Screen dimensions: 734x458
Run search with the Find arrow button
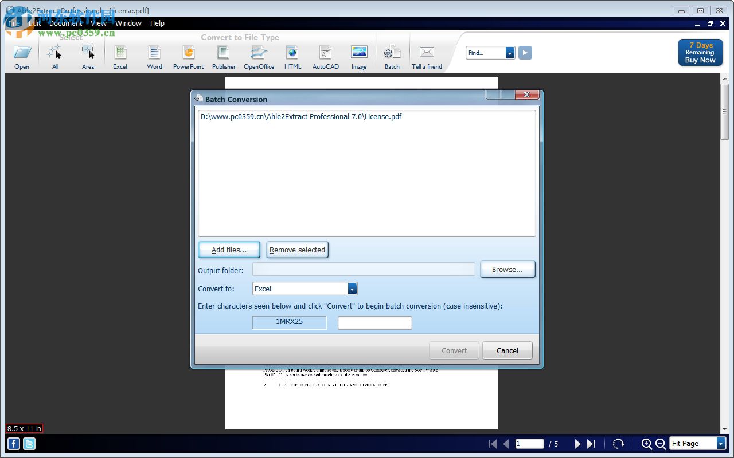(x=525, y=53)
